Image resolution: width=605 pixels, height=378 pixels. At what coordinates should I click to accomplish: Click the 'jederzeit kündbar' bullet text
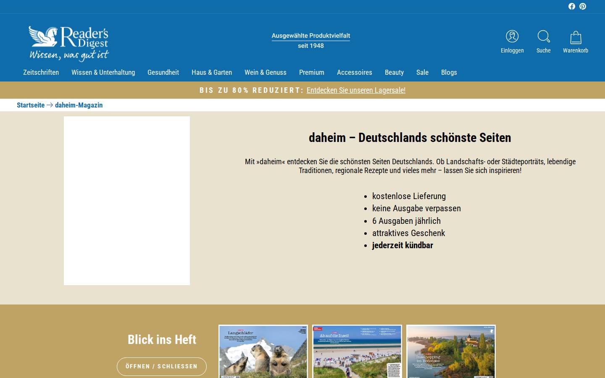click(x=402, y=245)
